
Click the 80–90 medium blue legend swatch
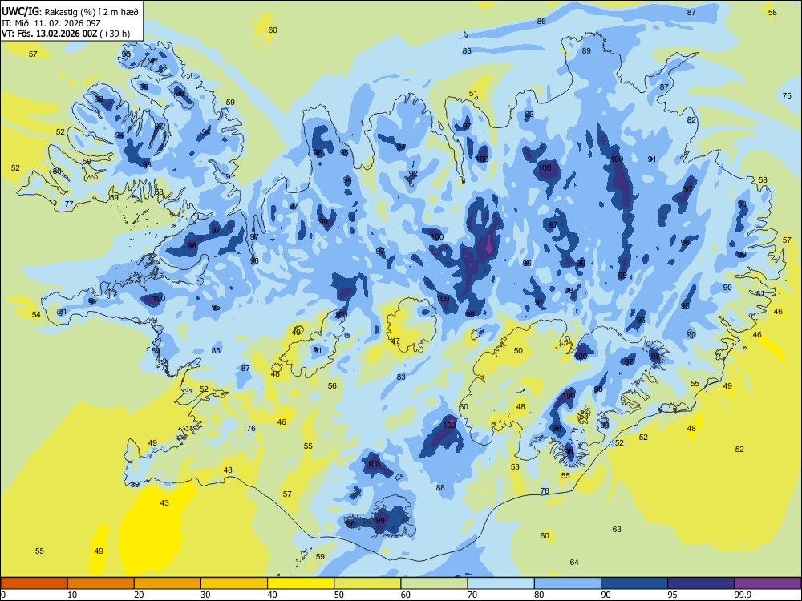(568, 583)
